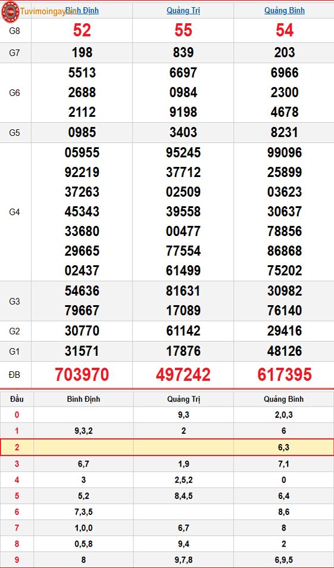
Task: Select G4 number 30637
Action: point(285,212)
